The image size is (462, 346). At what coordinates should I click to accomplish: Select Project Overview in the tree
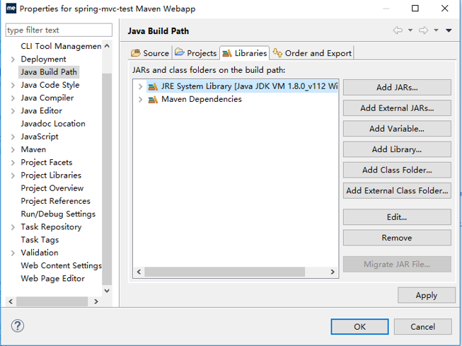(52, 188)
